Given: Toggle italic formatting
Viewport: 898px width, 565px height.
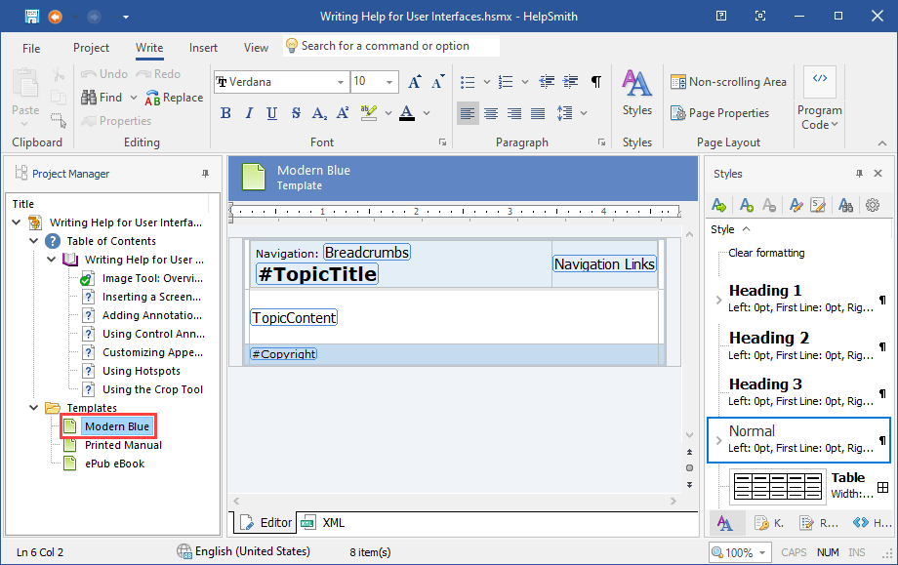Looking at the screenshot, I should point(249,113).
